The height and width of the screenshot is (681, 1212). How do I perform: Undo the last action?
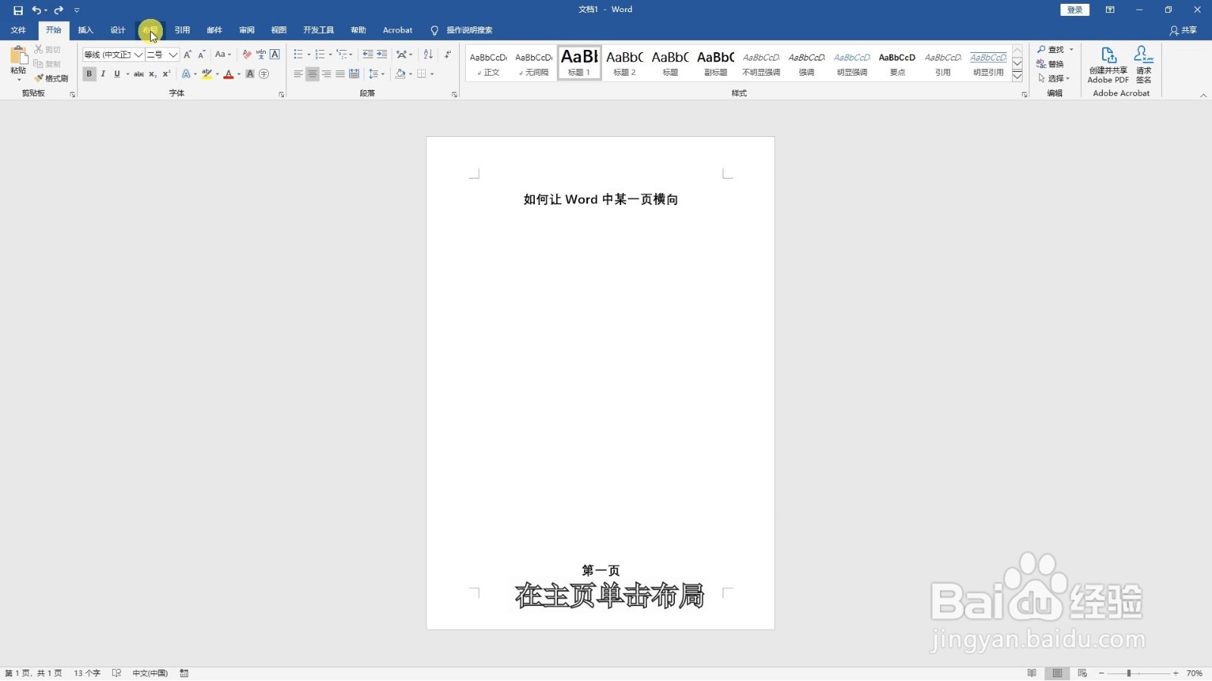pyautogui.click(x=36, y=10)
